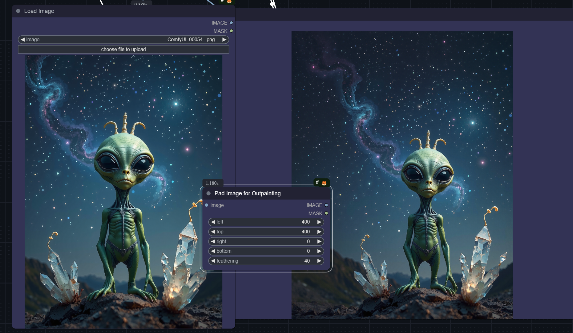573x333 pixels.
Task: Click the IMAGE output port of Load Image
Action: pyautogui.click(x=231, y=23)
